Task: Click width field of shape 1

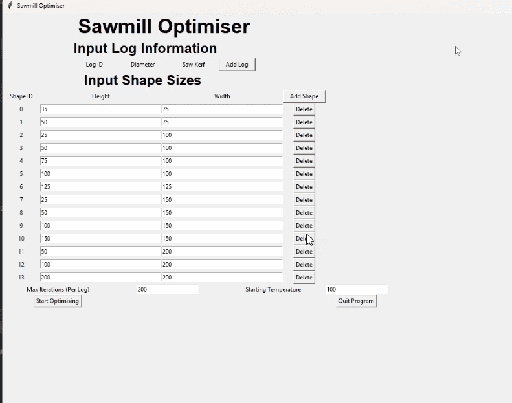Action: click(222, 122)
